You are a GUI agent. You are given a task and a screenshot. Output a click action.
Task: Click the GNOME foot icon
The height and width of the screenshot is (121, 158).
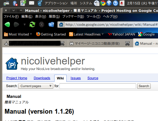[40, 3]
